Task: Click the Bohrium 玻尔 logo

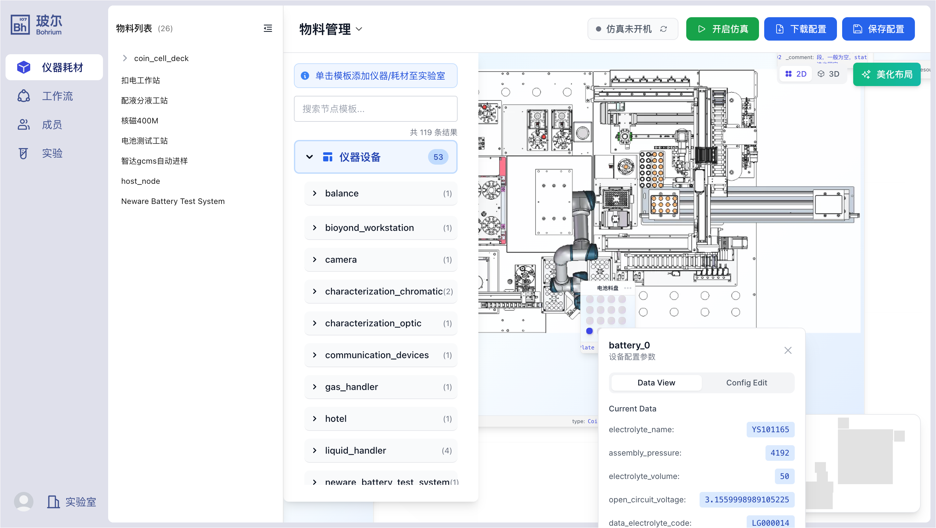Action: pos(36,24)
